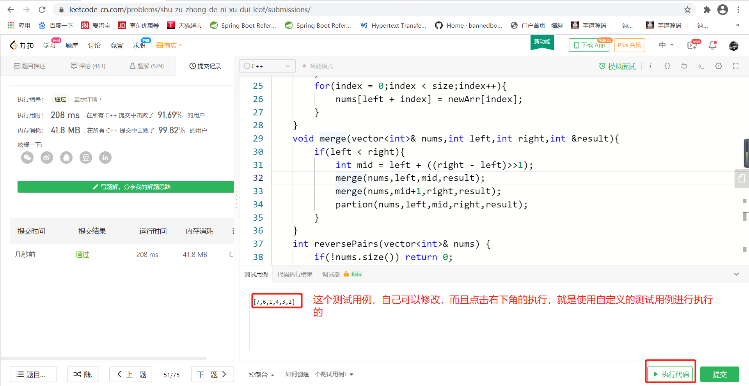Switch to the 题解 (529) tab

point(147,66)
